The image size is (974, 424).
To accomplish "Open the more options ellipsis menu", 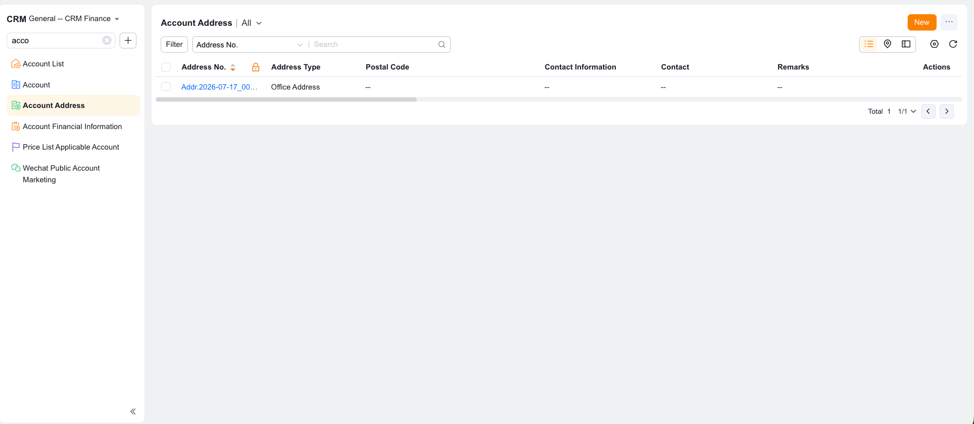I will click(x=949, y=22).
